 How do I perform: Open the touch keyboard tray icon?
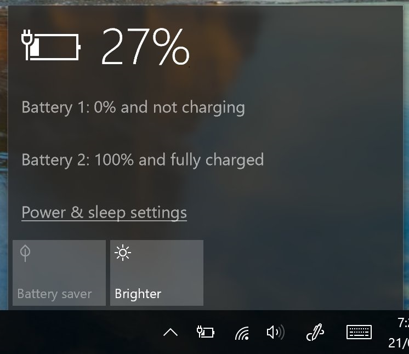coord(359,332)
